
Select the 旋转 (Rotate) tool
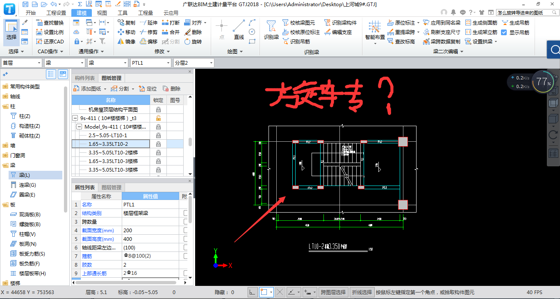pos(193,41)
